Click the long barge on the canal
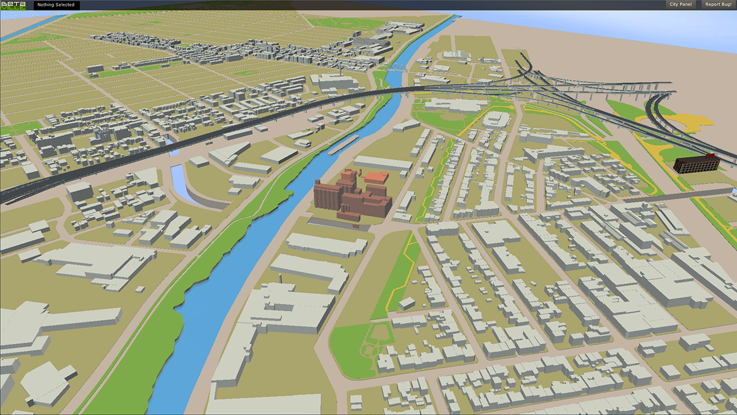 point(343,146)
